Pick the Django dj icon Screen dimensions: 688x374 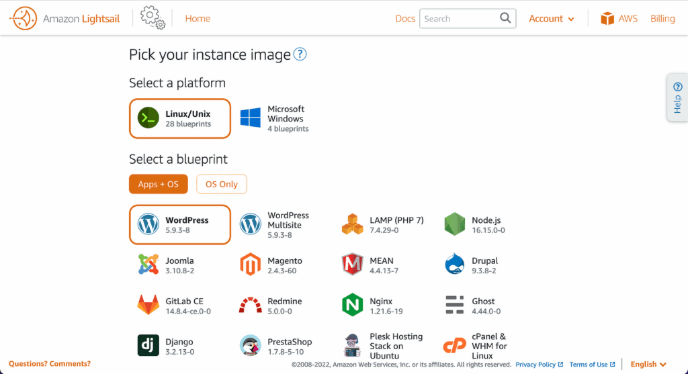pos(148,346)
